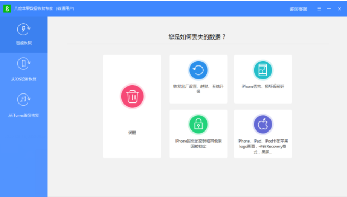
Task: Choose the pink trash can deletion icon
Action: pos(132,96)
